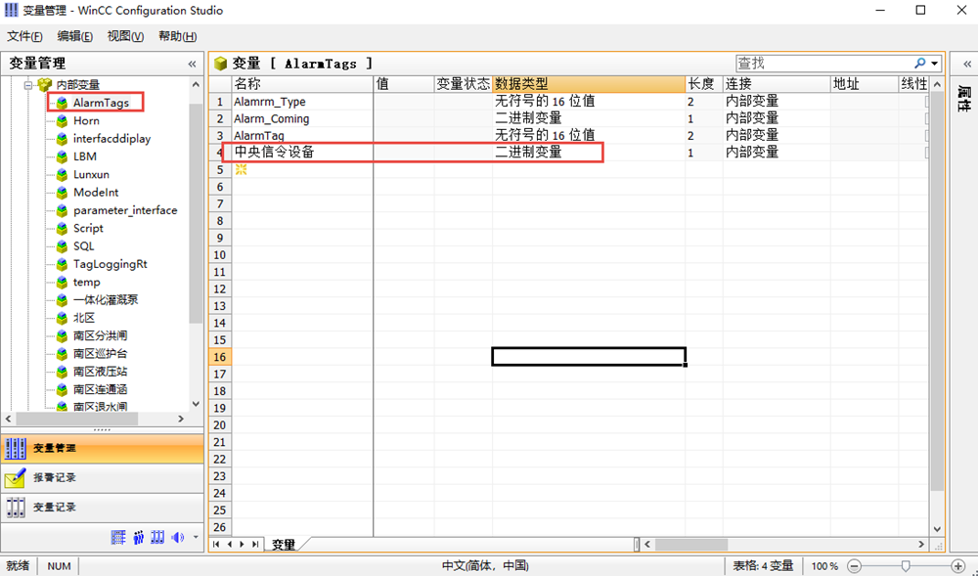
Task: Click the speaker icon in bottom navigation strip
Action: (177, 537)
